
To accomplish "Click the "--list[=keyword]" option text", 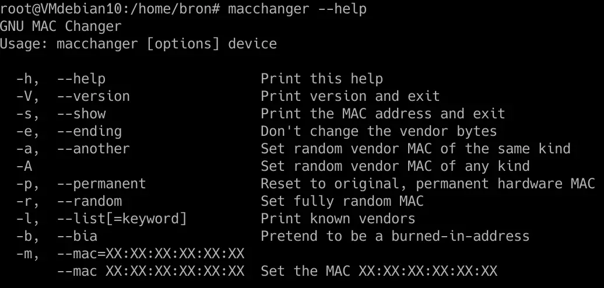I will point(122,219).
